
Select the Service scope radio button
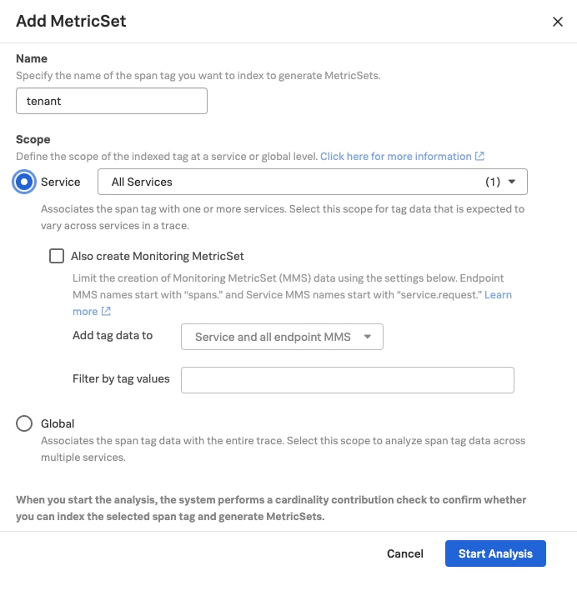click(x=25, y=182)
